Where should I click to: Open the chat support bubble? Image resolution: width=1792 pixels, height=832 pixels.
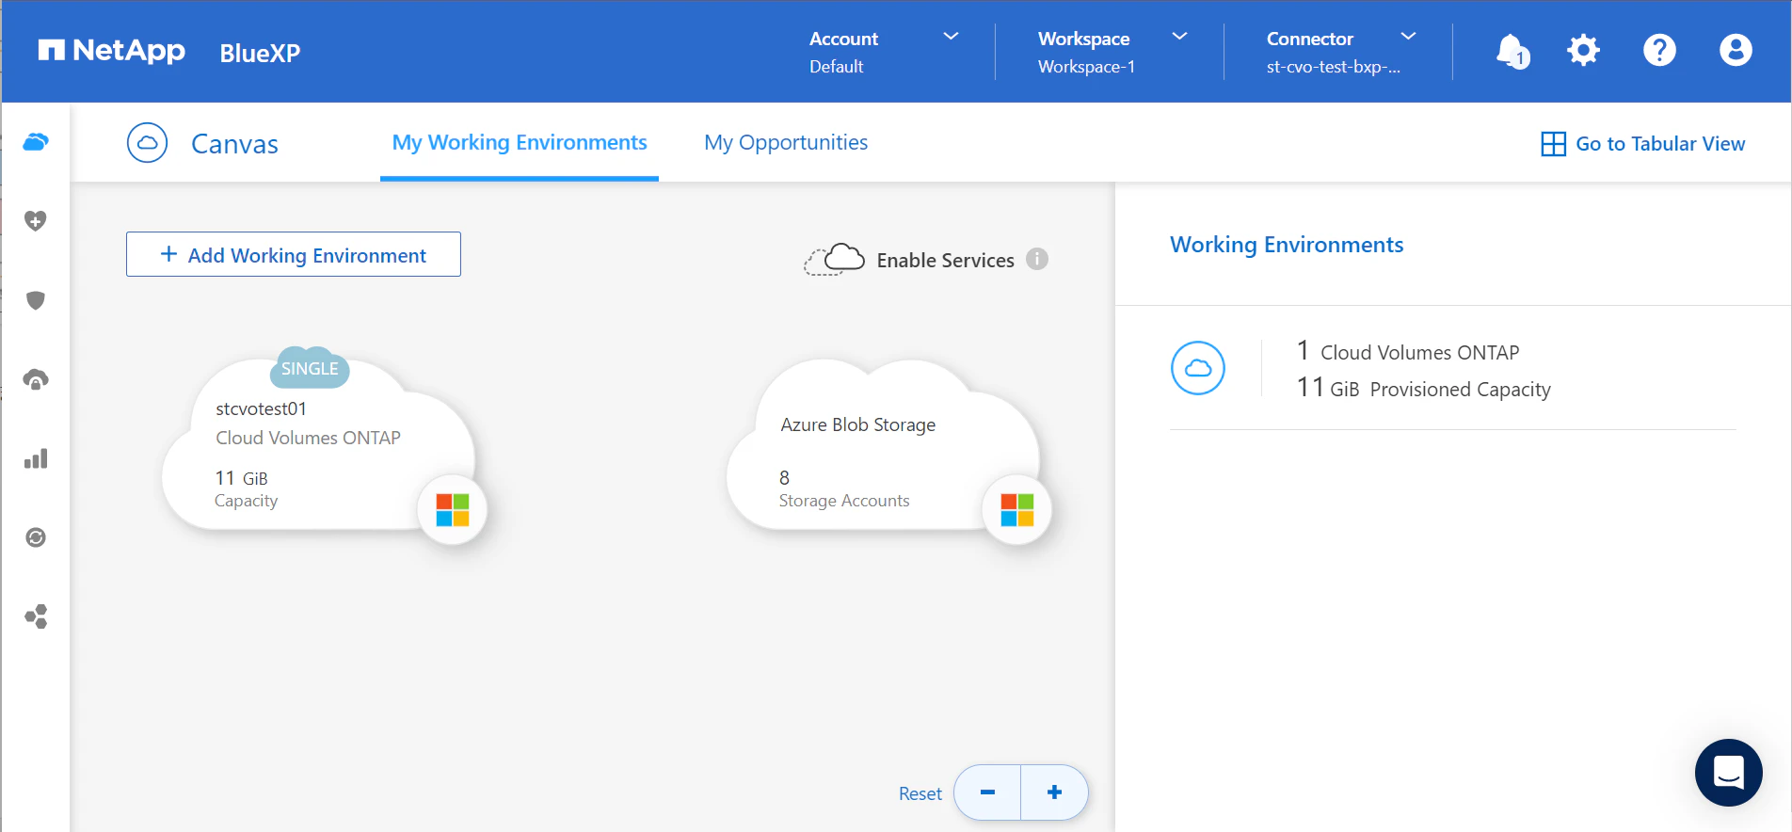pos(1729,773)
